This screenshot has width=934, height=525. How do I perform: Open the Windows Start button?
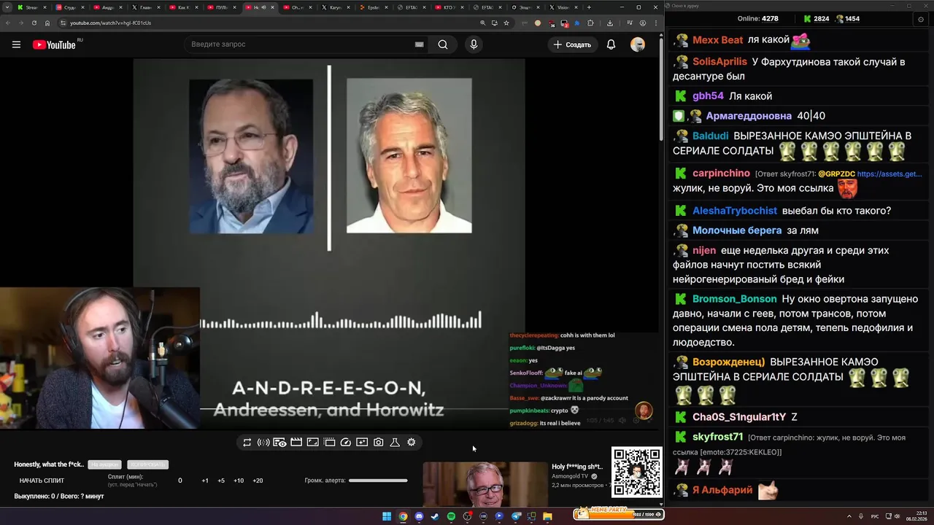pos(387,516)
